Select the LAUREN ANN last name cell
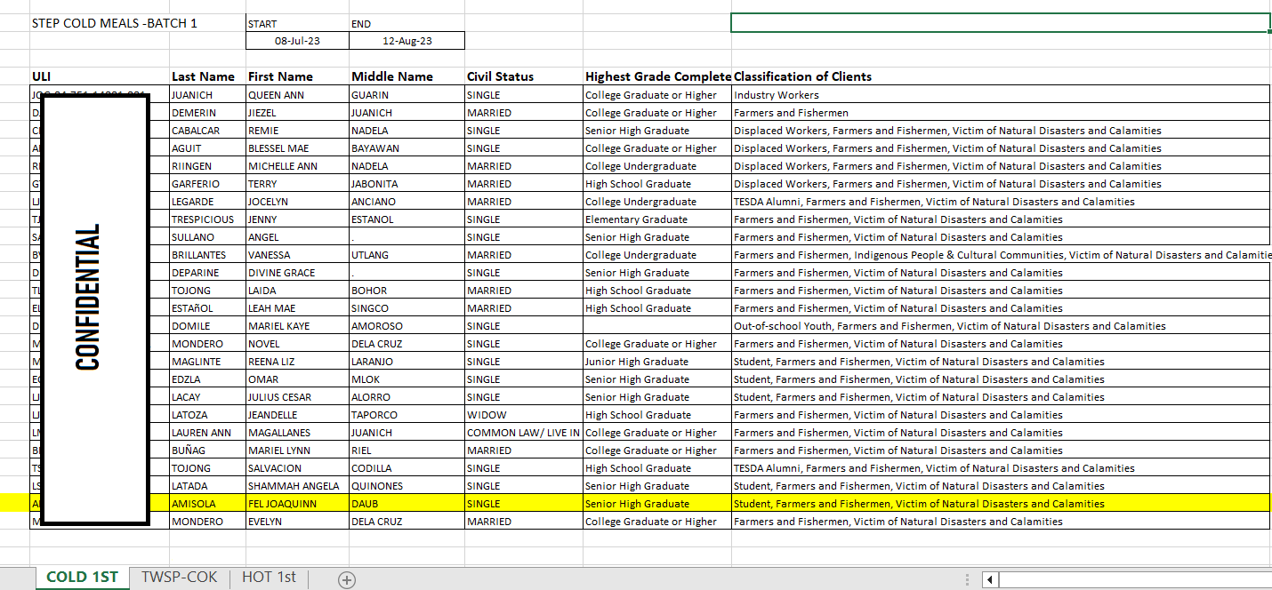The image size is (1272, 590). point(207,433)
